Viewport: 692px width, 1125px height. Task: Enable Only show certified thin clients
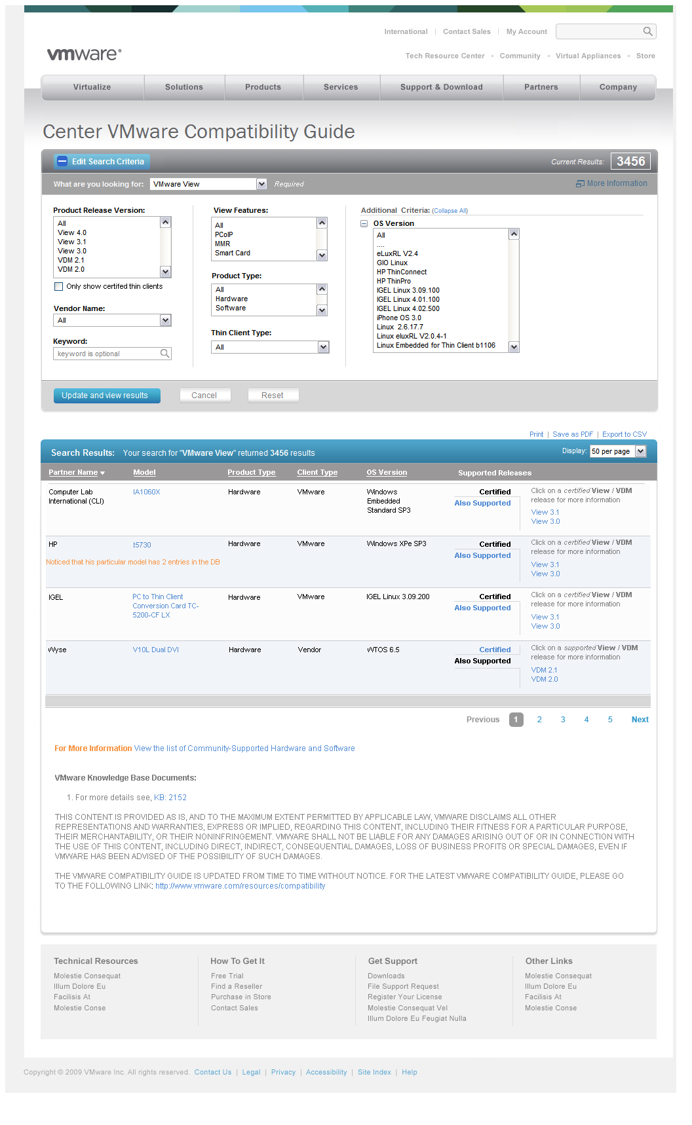59,287
